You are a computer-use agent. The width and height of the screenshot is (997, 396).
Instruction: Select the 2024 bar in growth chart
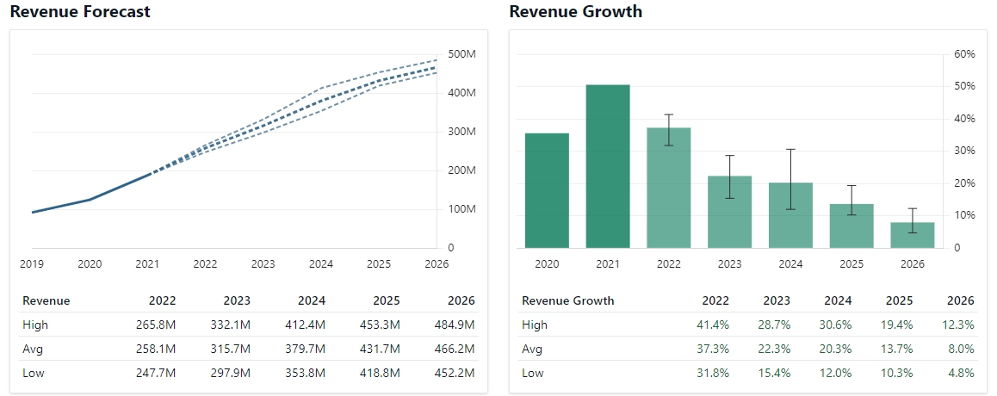pyautogui.click(x=790, y=215)
